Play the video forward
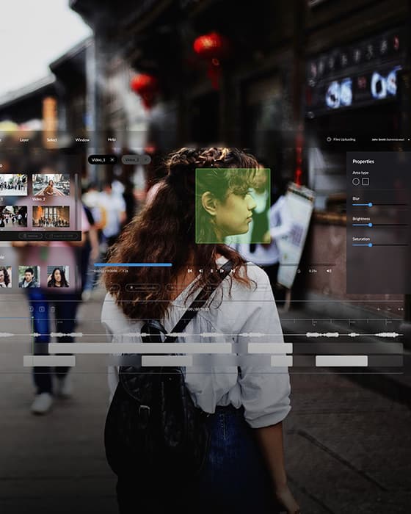Image resolution: width=411 pixels, height=514 pixels. click(222, 271)
